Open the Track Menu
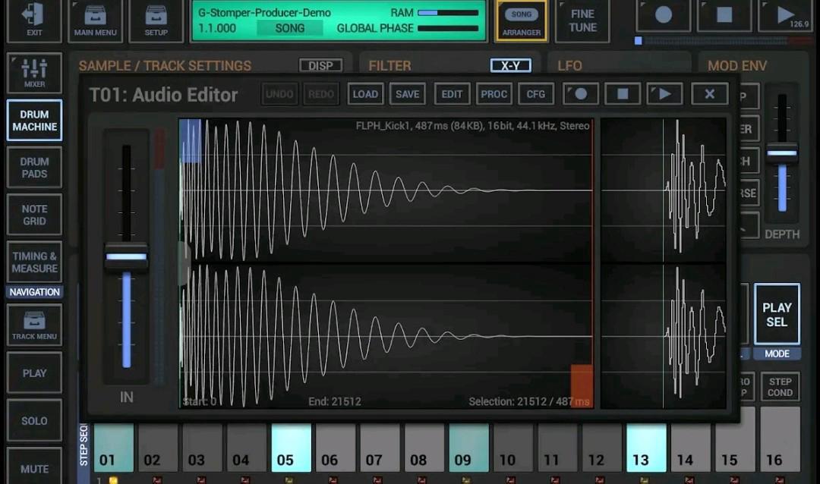The height and width of the screenshot is (484, 820). click(33, 325)
